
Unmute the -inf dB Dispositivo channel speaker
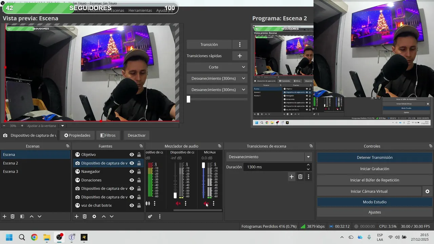[178, 203]
